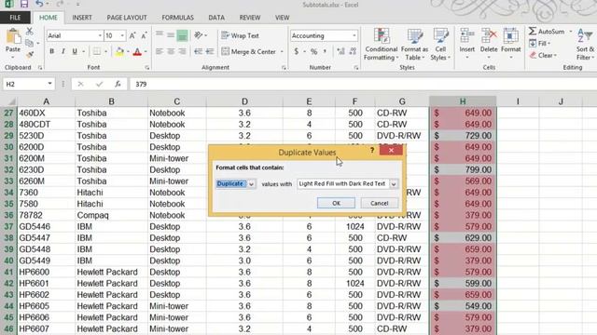The width and height of the screenshot is (597, 335).
Task: Open Sort & Filter menu
Action: (586, 44)
